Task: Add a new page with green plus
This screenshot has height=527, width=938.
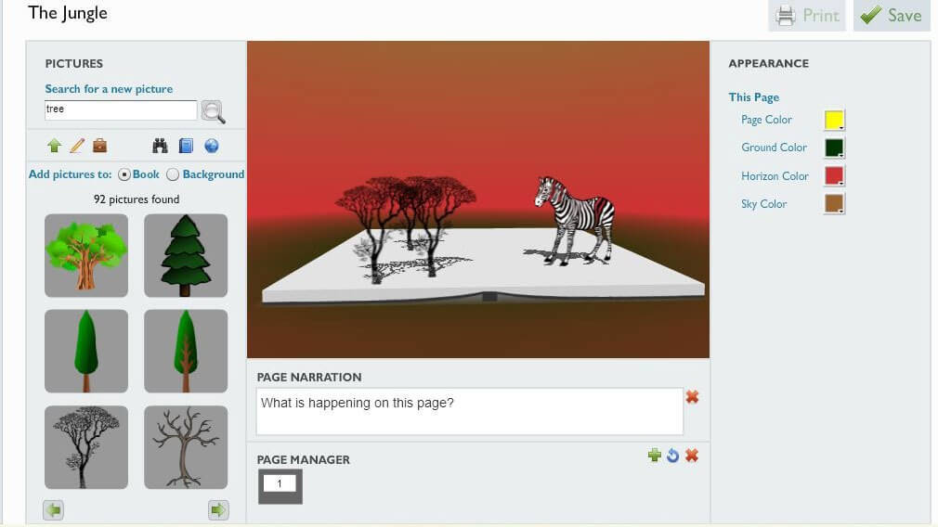Action: coord(655,456)
